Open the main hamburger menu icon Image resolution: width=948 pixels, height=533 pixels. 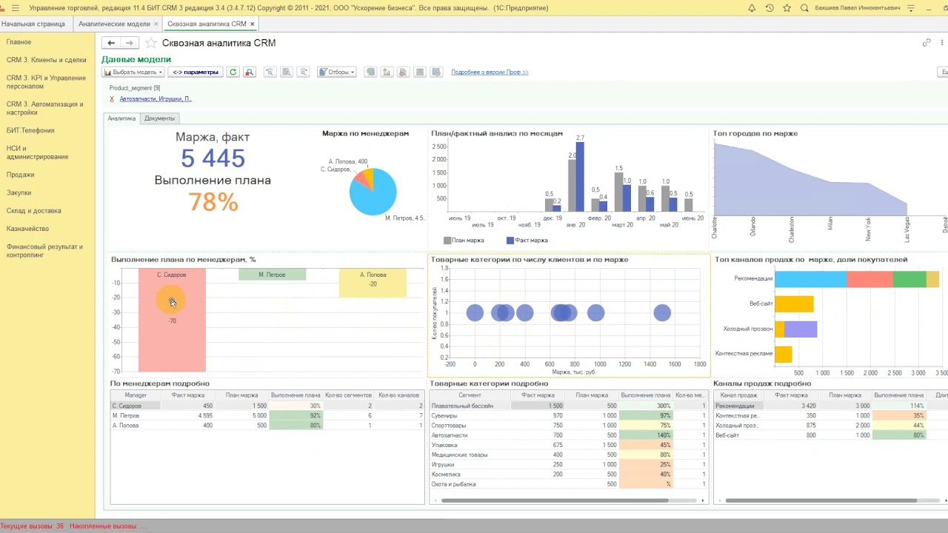[16, 8]
